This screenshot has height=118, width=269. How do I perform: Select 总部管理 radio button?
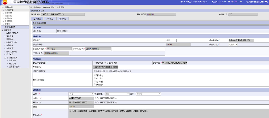pyautogui.click(x=95, y=63)
